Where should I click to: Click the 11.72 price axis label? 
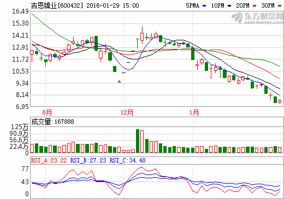20,59
